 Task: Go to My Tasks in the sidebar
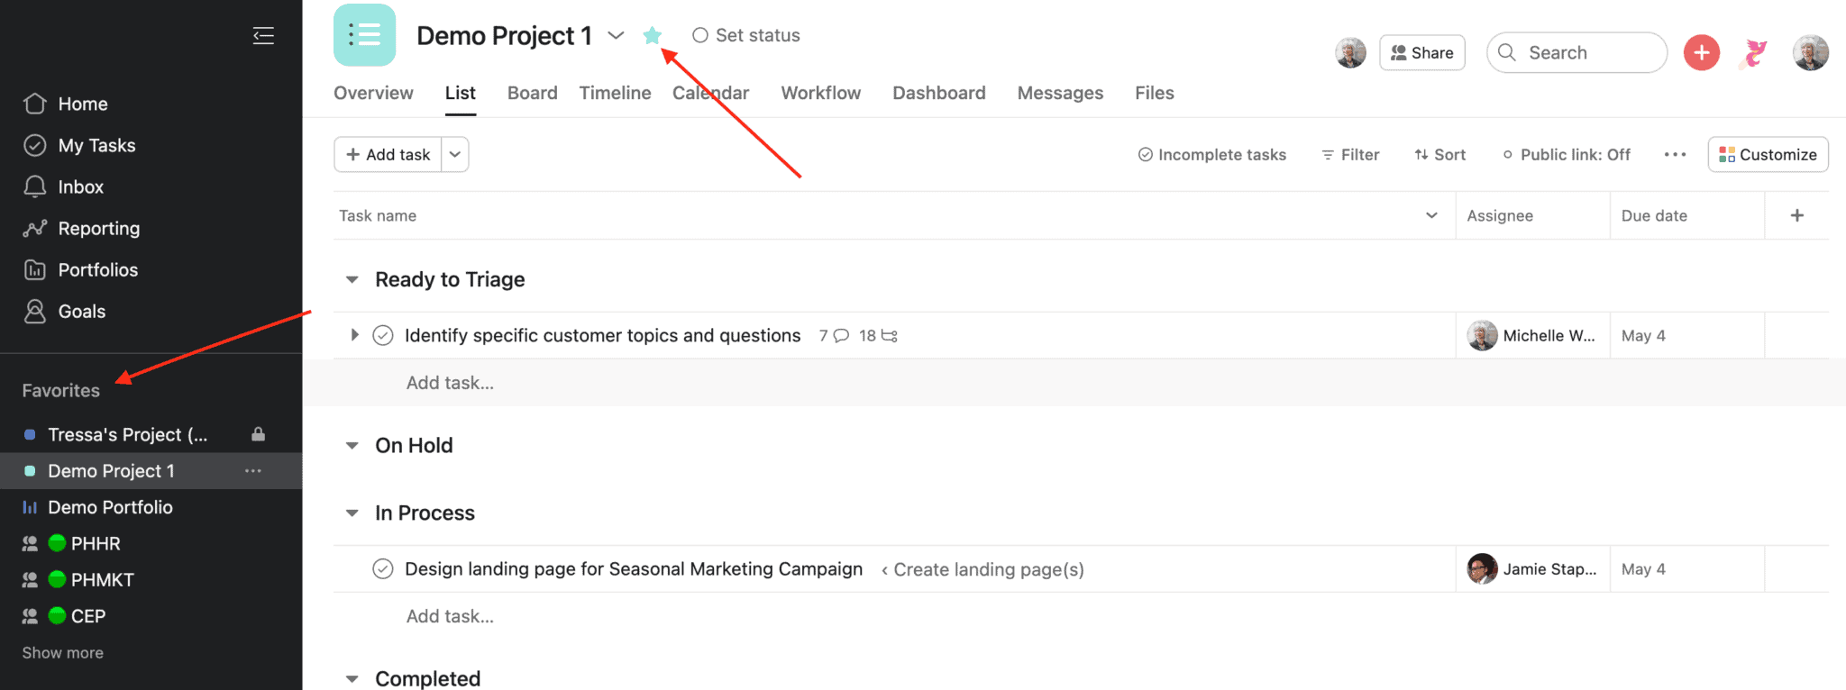click(79, 145)
